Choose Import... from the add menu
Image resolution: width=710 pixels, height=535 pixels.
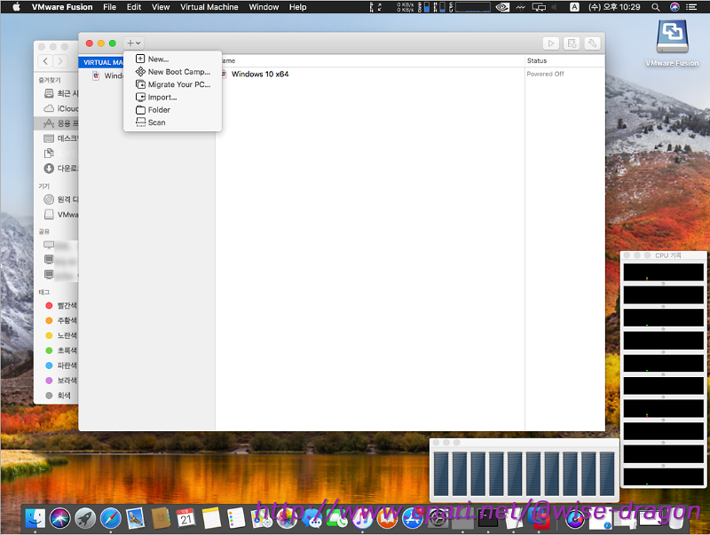[x=172, y=97]
